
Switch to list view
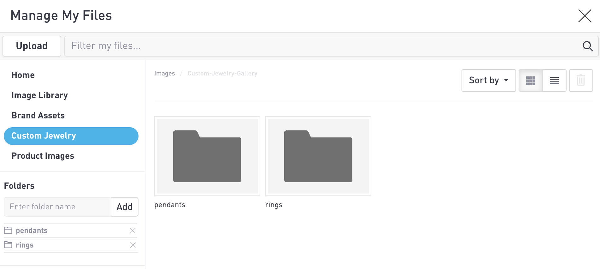(x=554, y=81)
